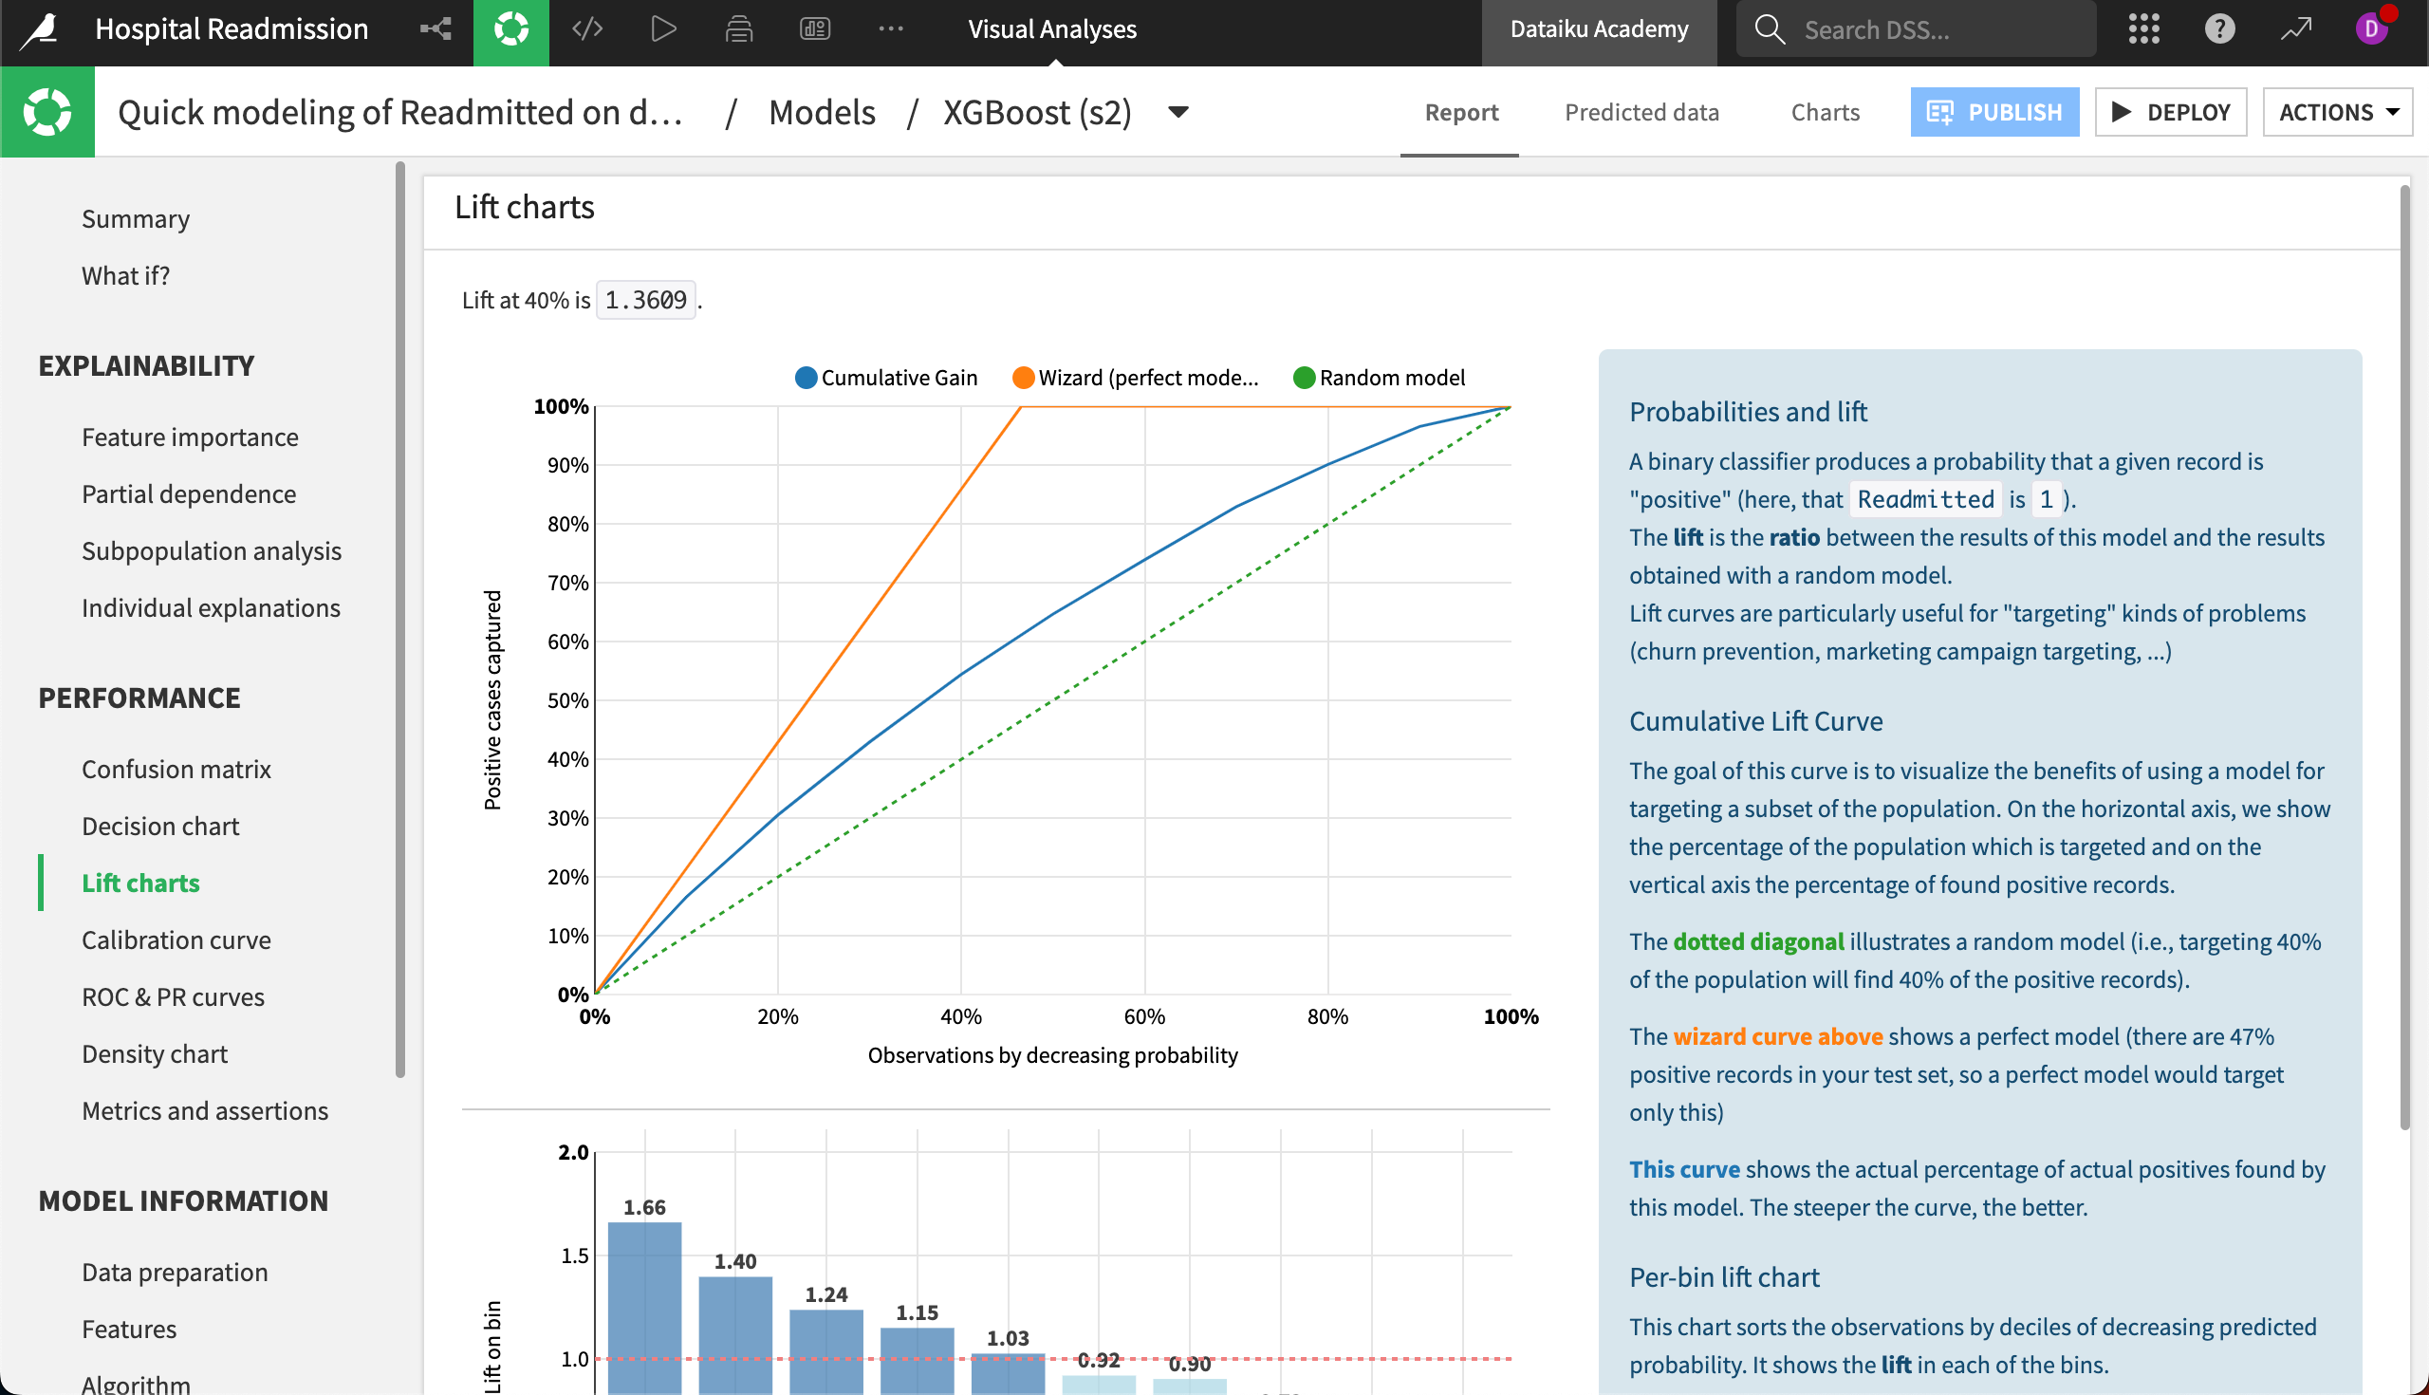Expand the XGBoost (s2) model dropdown
2429x1395 pixels.
(1178, 112)
